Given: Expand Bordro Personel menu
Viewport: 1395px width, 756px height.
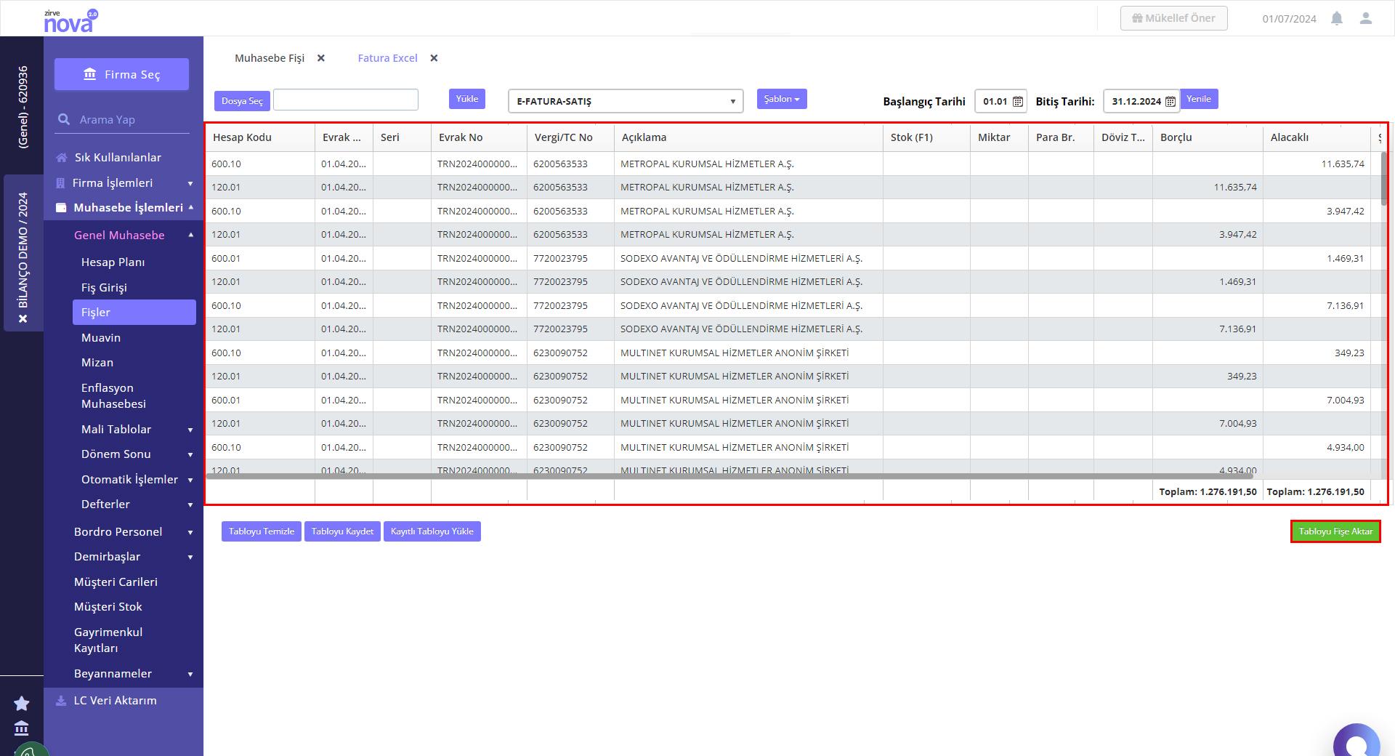Looking at the screenshot, I should [x=190, y=532].
